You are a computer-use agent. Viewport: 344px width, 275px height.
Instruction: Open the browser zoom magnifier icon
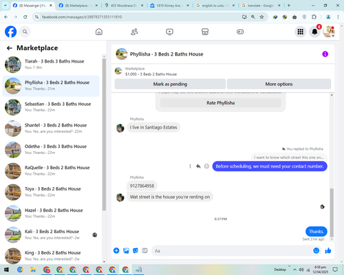click(x=253, y=16)
